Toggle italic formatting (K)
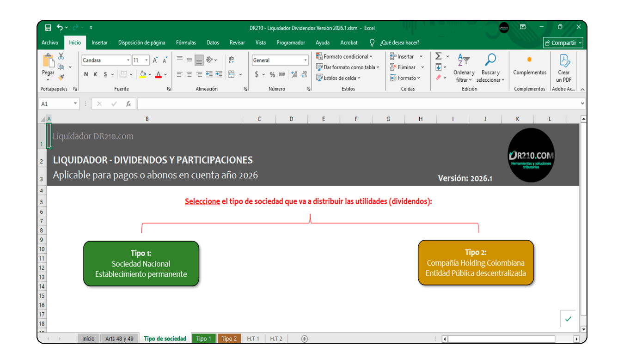 [x=96, y=74]
